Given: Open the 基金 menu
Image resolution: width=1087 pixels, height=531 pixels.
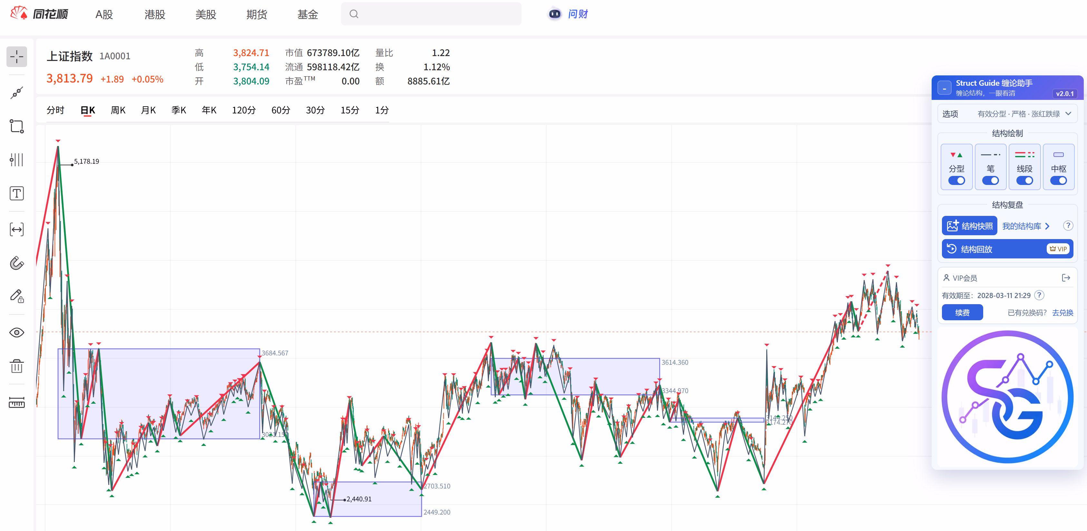Looking at the screenshot, I should 308,14.
